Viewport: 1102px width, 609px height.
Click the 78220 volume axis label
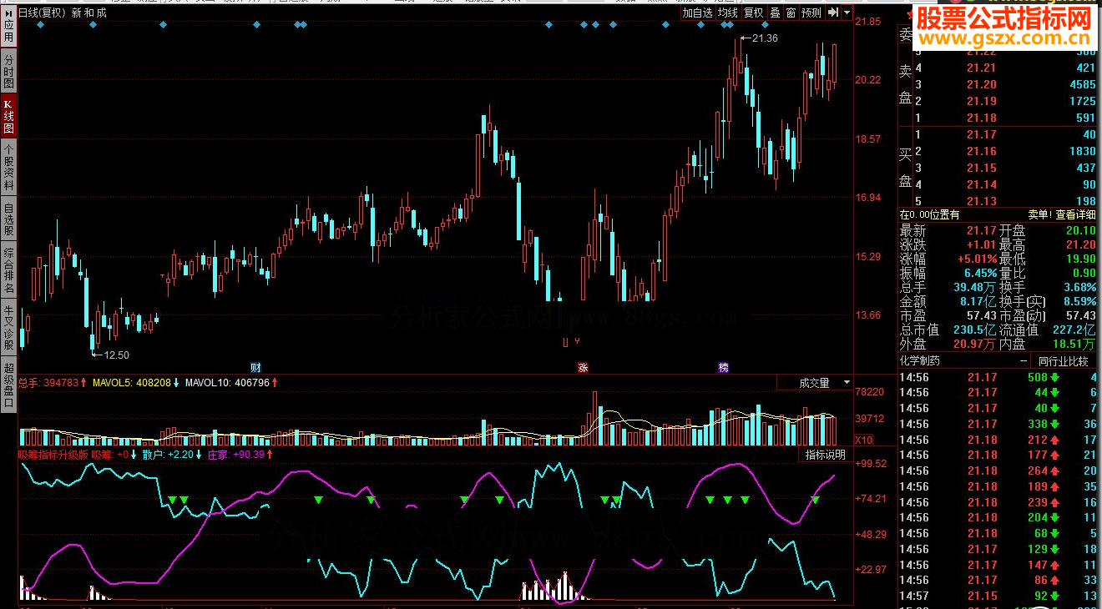point(870,392)
